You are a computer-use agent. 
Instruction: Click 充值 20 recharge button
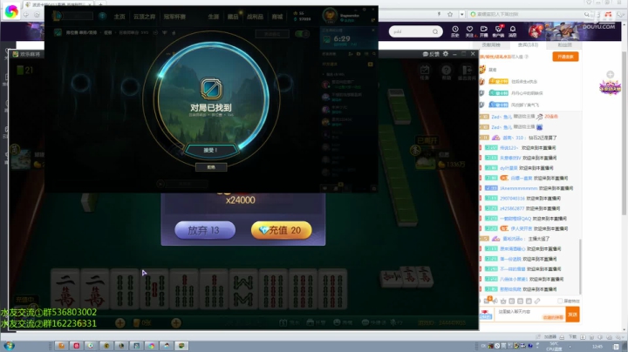tap(281, 230)
